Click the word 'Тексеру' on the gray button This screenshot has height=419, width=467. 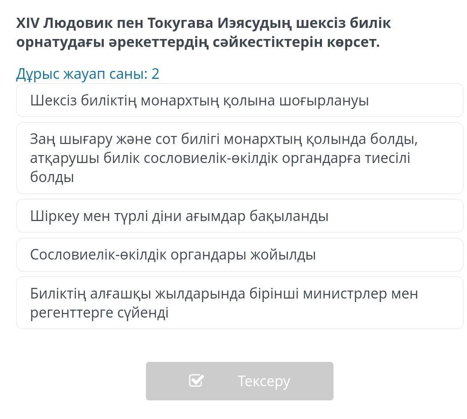click(x=263, y=381)
